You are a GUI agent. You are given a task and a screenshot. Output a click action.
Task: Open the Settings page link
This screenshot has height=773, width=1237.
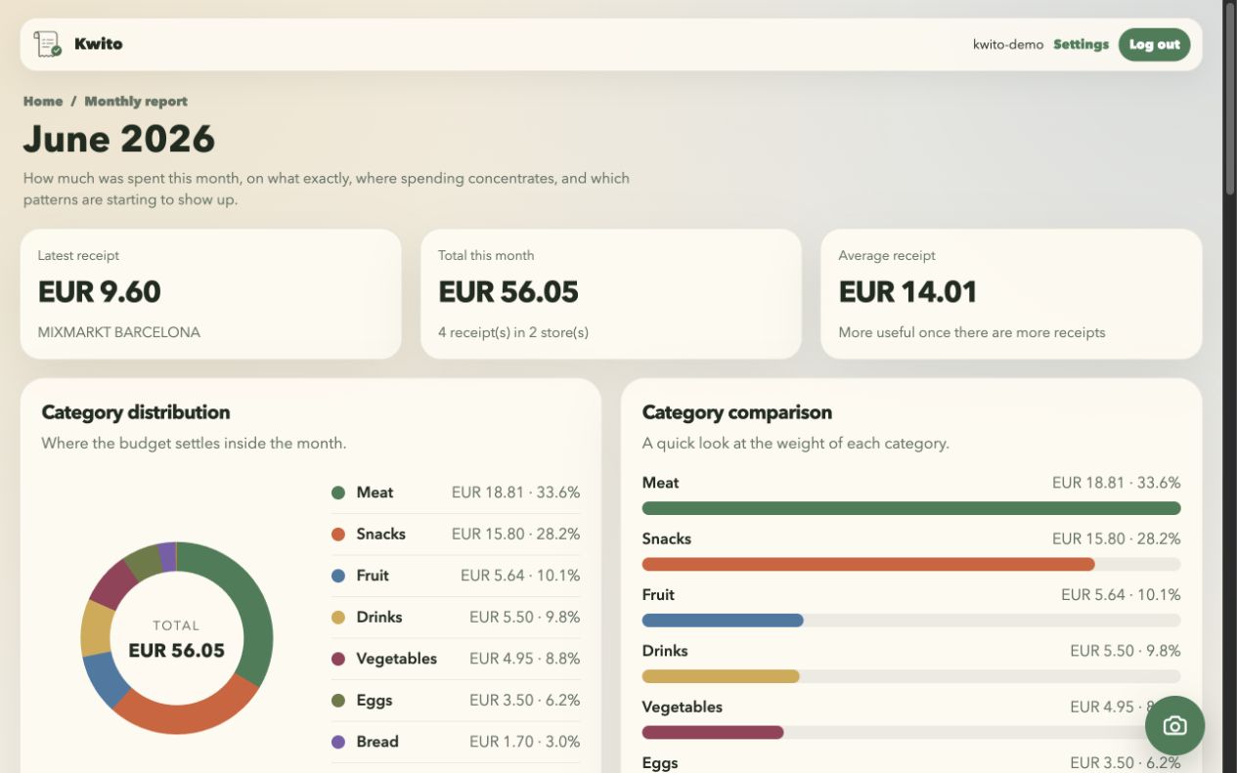point(1081,44)
